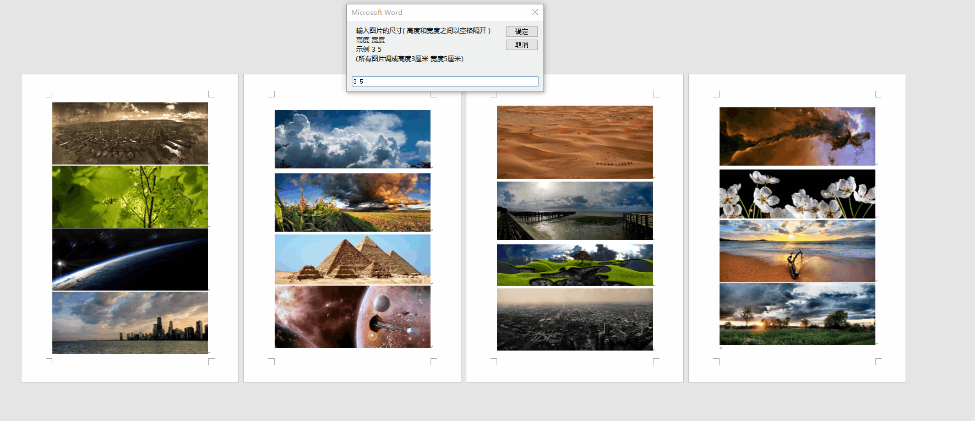Click the dialog example text 示例 3 5

[368, 50]
